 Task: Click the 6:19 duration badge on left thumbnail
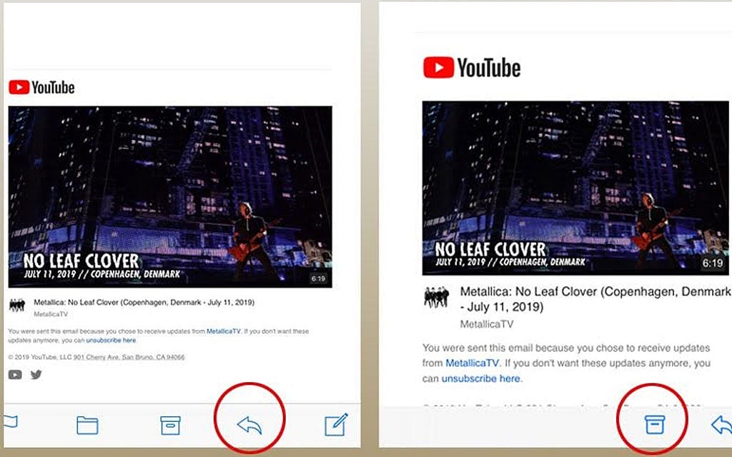pos(318,278)
